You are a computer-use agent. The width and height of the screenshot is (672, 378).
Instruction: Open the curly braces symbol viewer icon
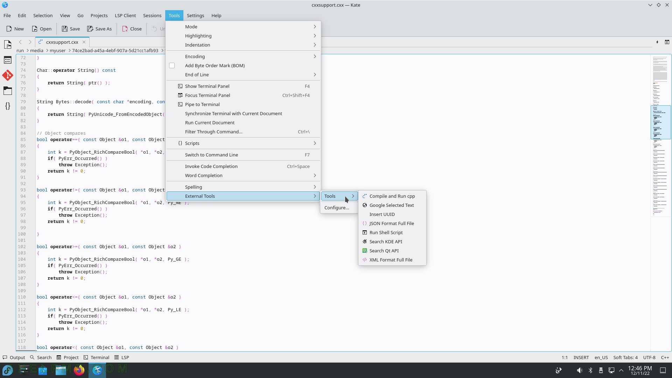point(8,106)
